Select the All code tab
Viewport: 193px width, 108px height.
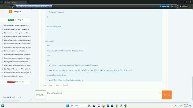[45, 85]
